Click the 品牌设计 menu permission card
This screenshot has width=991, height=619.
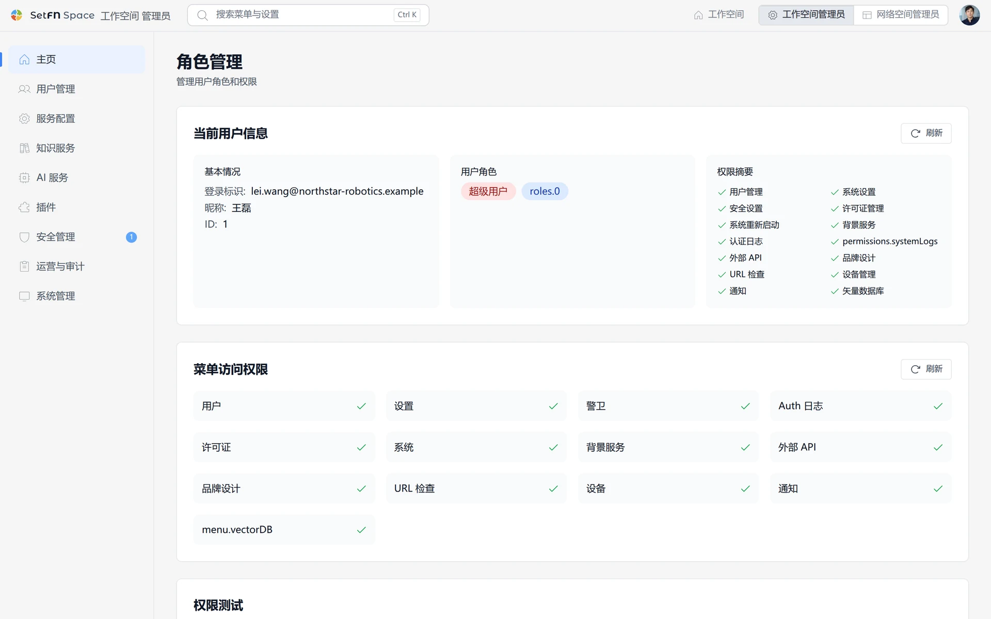pyautogui.click(x=284, y=488)
